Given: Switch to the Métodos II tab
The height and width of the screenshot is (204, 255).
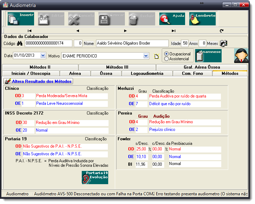Looking at the screenshot, I should (40, 67).
